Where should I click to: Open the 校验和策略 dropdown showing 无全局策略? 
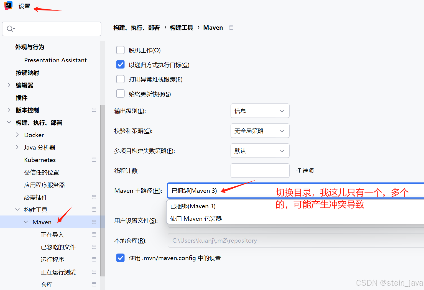(x=260, y=131)
